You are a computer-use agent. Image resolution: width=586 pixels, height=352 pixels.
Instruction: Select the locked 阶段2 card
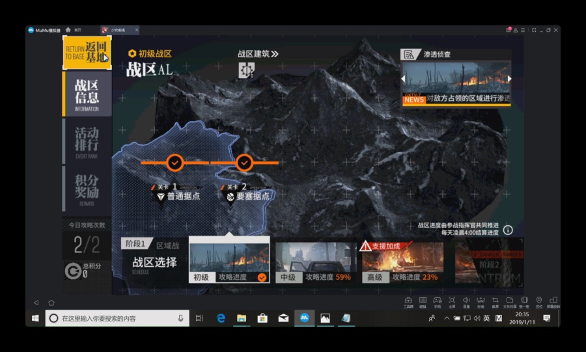[489, 262]
